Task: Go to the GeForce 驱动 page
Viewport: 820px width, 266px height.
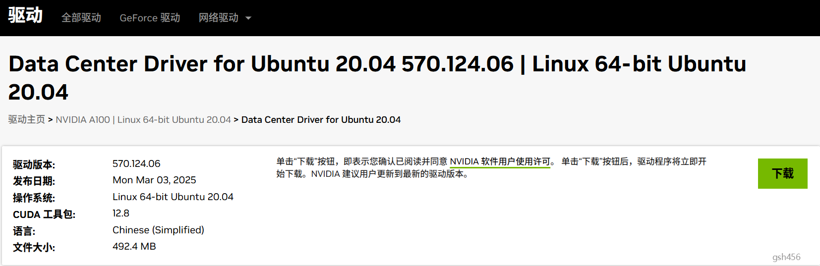Action: (x=150, y=18)
